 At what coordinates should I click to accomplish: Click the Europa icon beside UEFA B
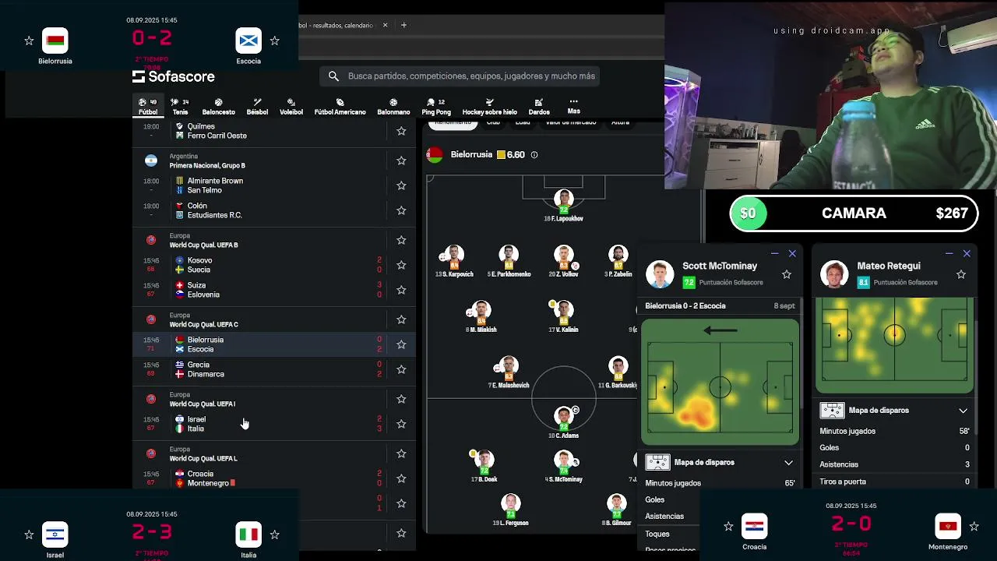pos(151,240)
